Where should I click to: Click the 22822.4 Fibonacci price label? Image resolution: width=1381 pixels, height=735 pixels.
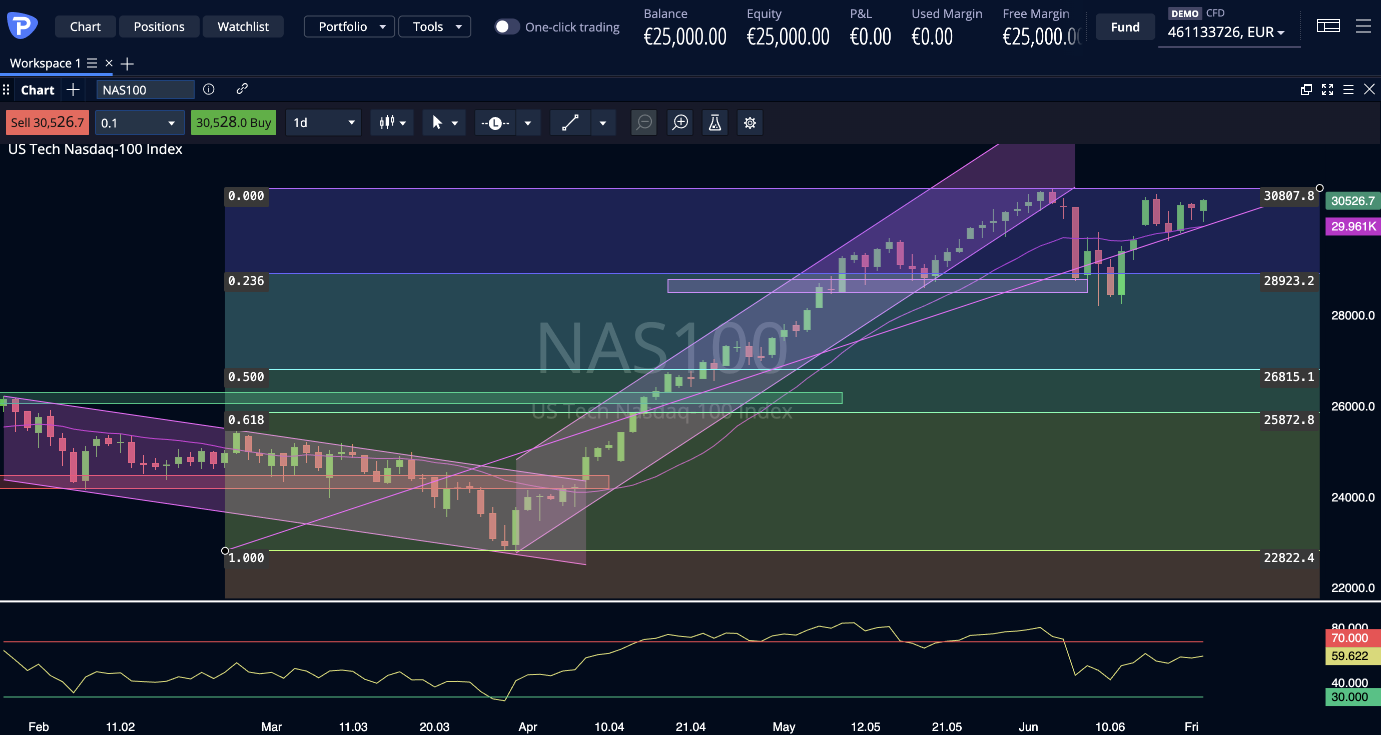pos(1289,557)
